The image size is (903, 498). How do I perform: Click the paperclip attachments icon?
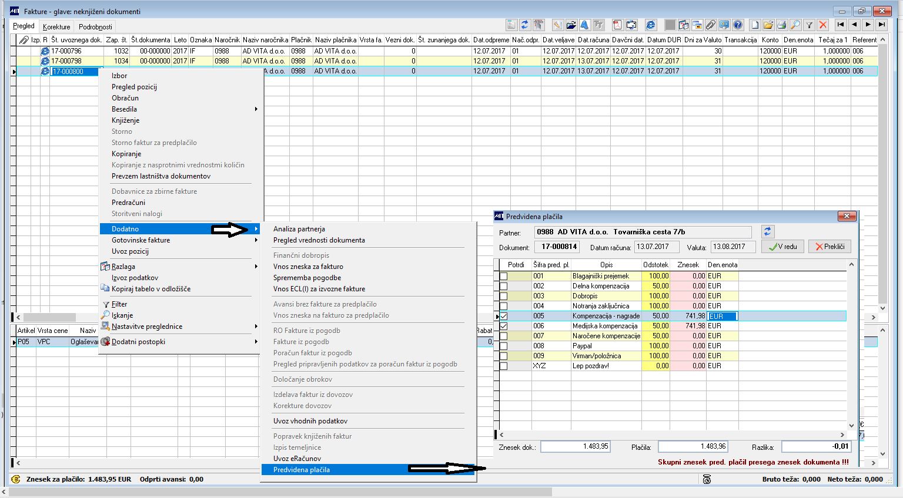click(x=711, y=25)
